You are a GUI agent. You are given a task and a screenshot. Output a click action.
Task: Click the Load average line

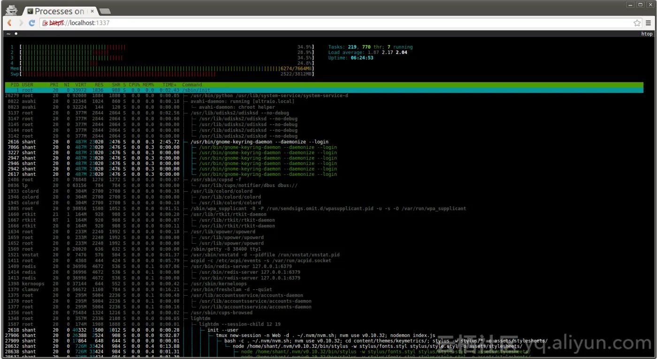pos(367,52)
